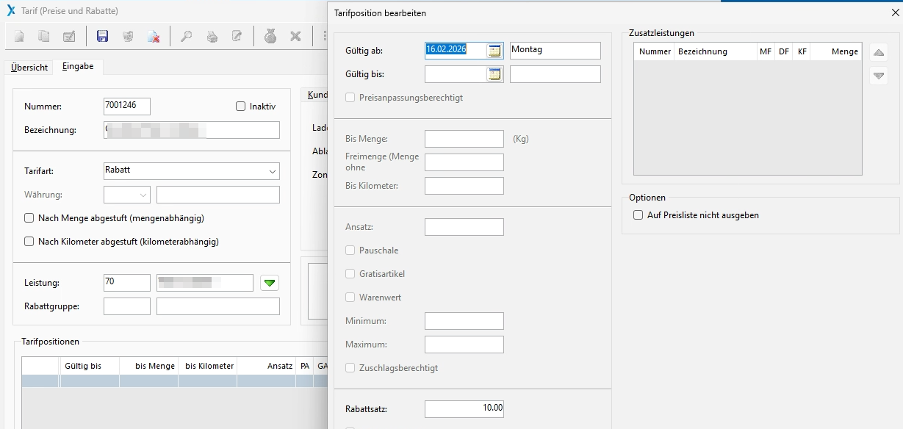Select the Eingabe tab
This screenshot has width=903, height=429.
tap(78, 66)
